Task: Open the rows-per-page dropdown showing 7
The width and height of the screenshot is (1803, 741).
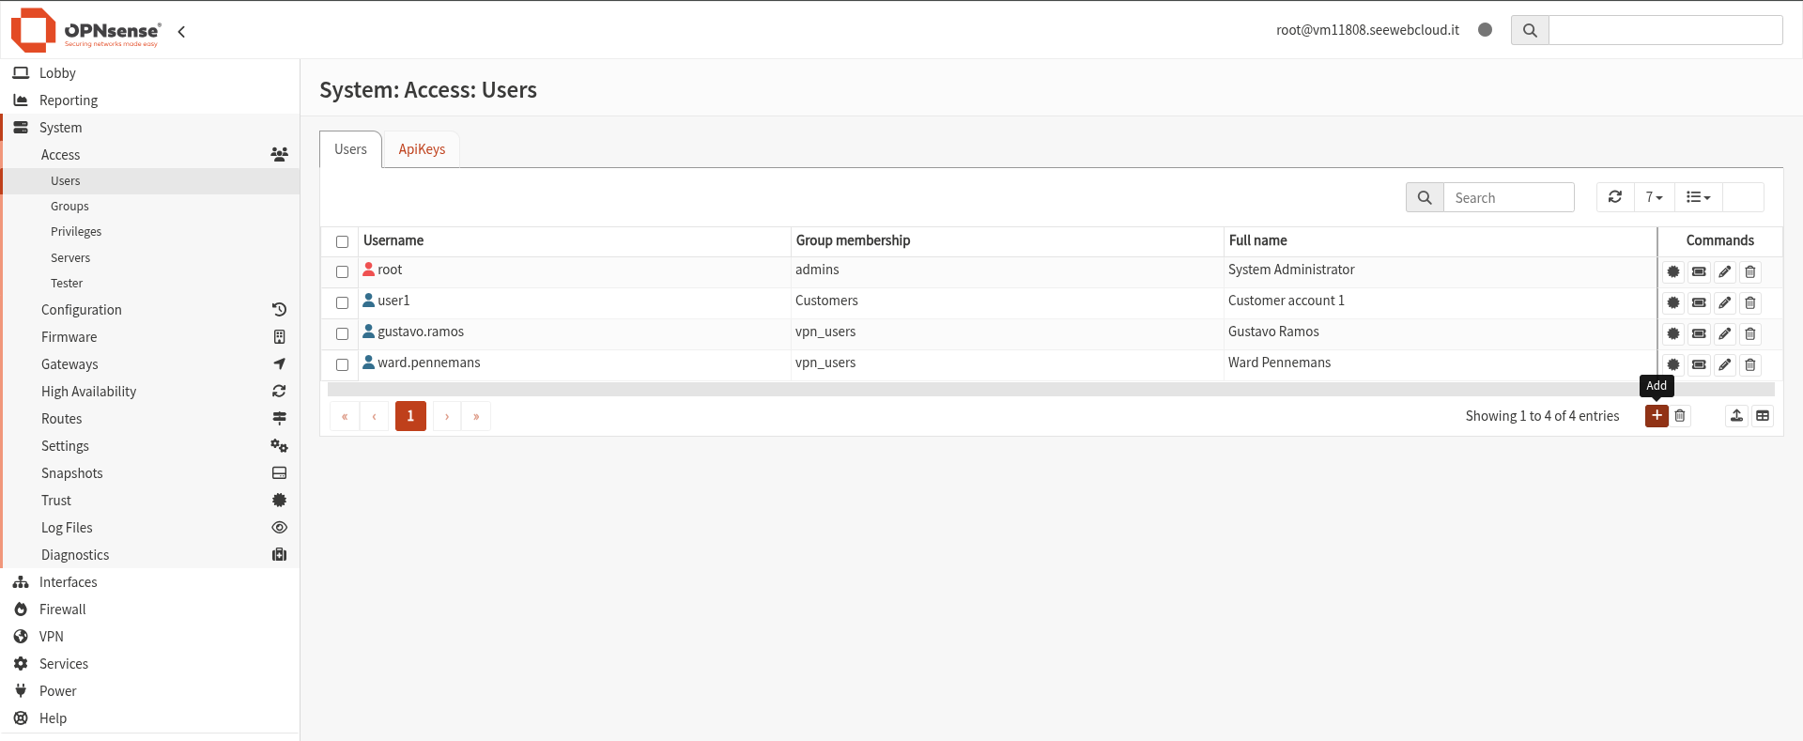Action: 1655,197
